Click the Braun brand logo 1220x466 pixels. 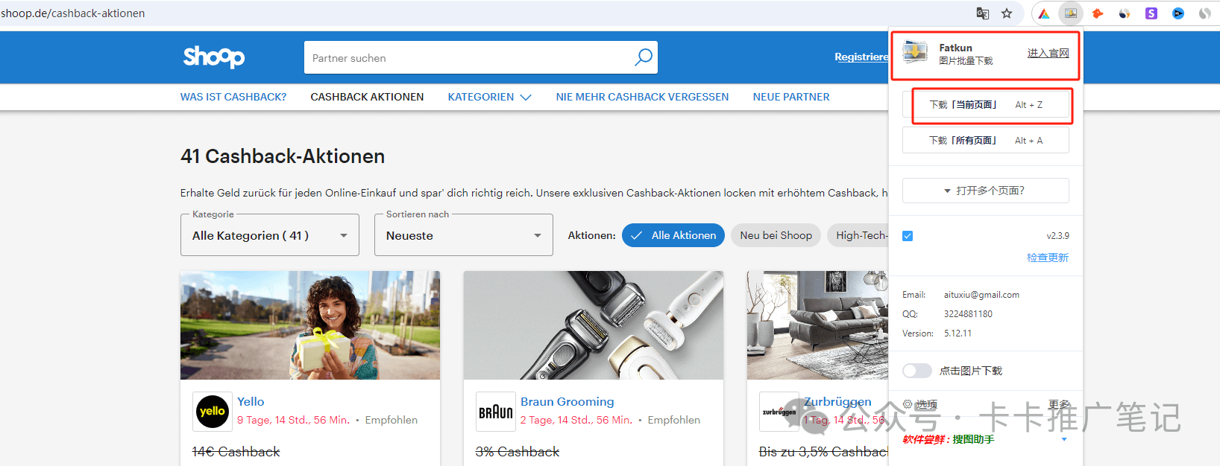(496, 412)
